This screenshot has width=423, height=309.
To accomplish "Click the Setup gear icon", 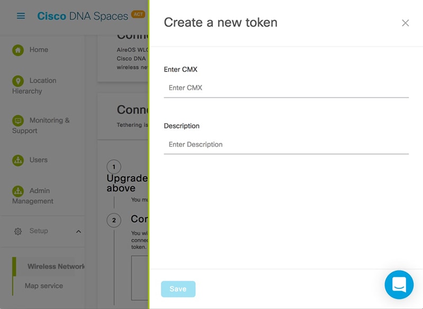I will (x=18, y=231).
